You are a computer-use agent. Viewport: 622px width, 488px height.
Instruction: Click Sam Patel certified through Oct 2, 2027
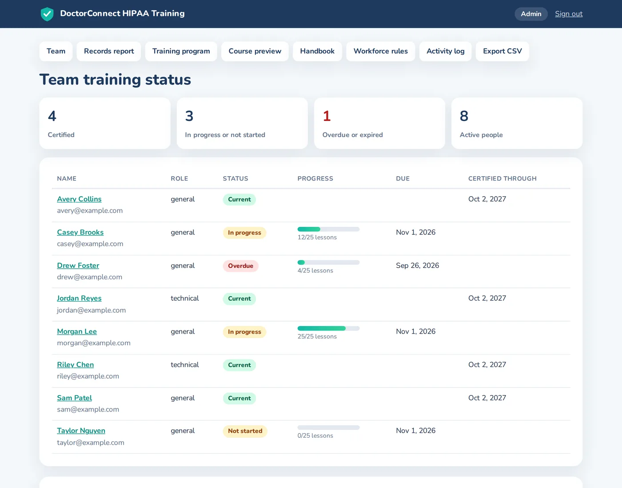coord(487,398)
